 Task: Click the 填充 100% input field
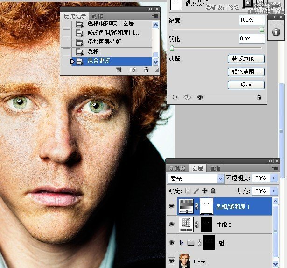[260, 191]
